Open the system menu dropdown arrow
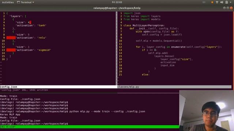The width and height of the screenshot is (234, 131). (231, 3)
